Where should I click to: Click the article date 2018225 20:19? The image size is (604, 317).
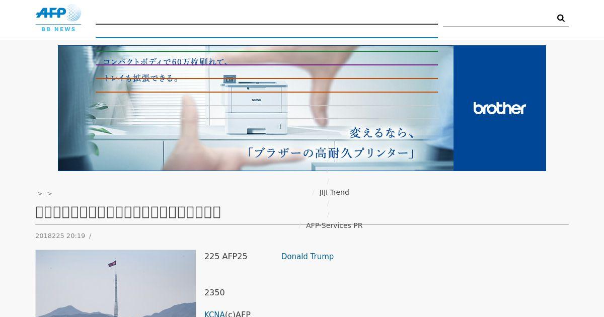(60, 236)
